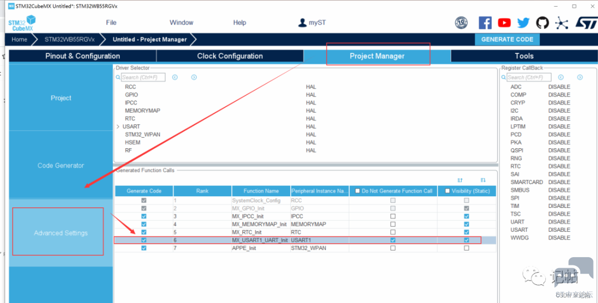
Task: Go to previous Driver Selector search result
Action: 174,77
